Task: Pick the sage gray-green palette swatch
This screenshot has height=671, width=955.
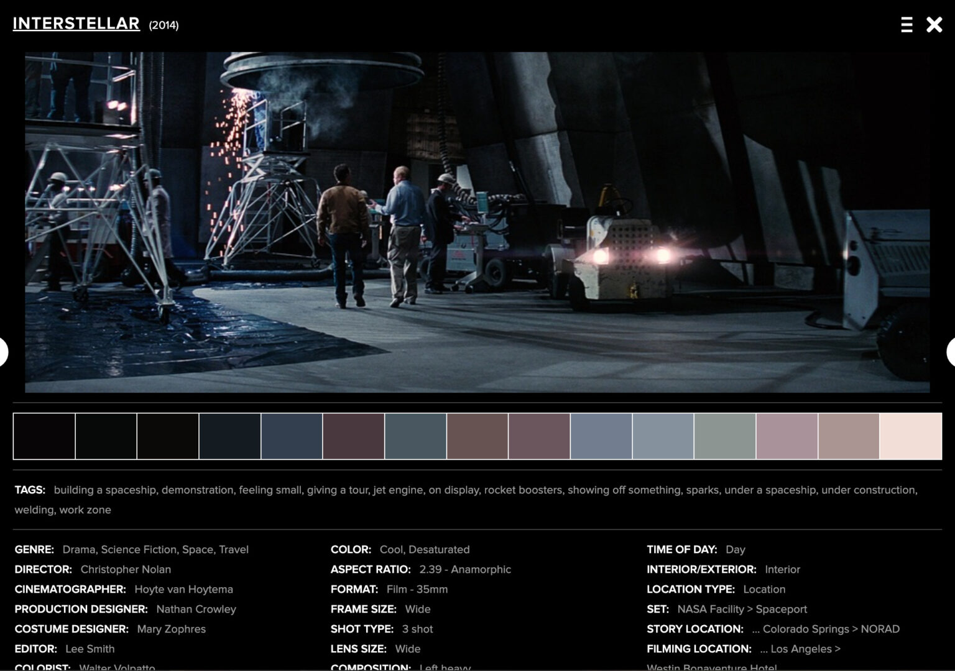Action: [x=724, y=436]
